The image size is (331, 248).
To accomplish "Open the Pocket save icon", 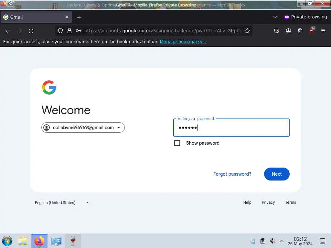I will pyautogui.click(x=277, y=31).
